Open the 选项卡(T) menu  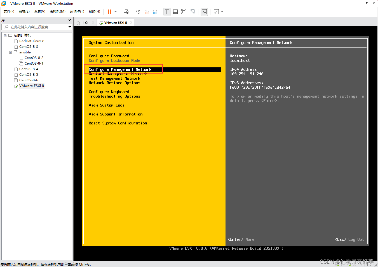(x=77, y=11)
